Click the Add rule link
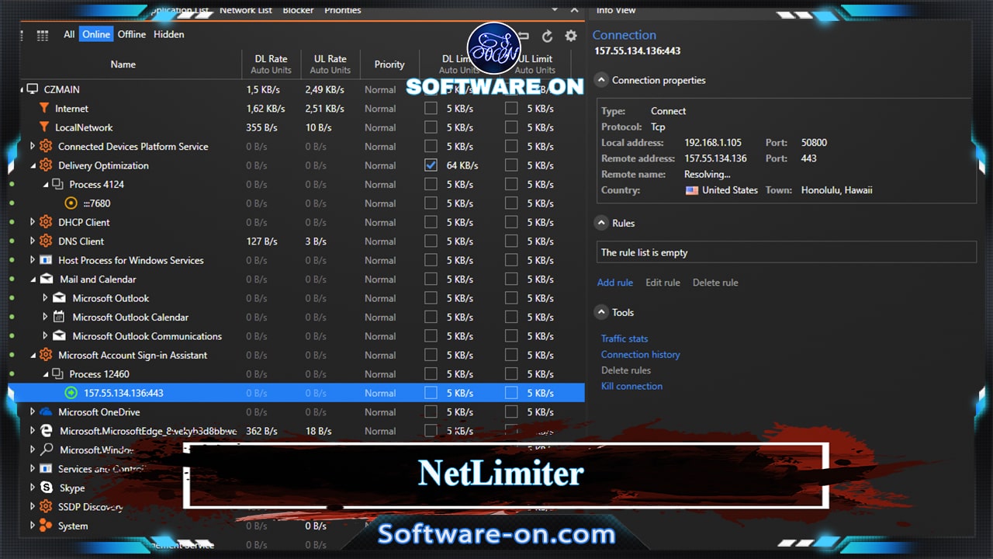Screen dimensions: 993x559 tap(615, 283)
